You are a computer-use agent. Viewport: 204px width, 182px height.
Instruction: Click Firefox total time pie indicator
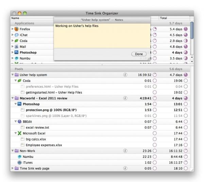point(186,29)
